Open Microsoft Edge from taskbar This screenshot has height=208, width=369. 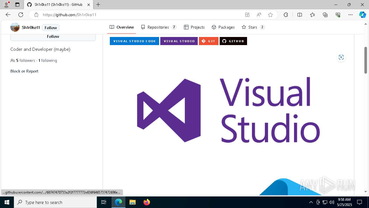pos(118,202)
